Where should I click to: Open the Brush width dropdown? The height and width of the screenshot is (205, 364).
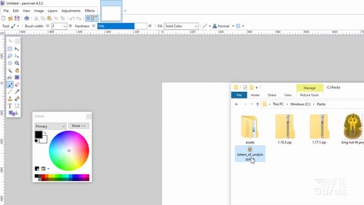point(64,26)
